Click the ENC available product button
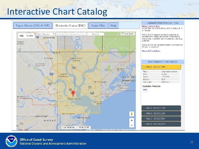Screen dimensions: 199x149 (x=145, y=90)
